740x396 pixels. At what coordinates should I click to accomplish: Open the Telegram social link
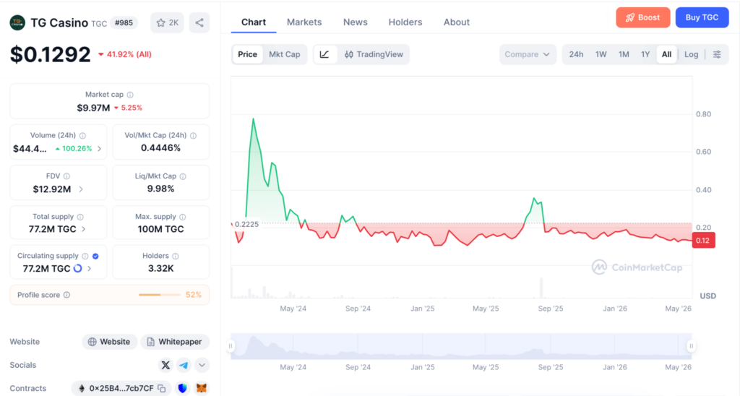pos(184,366)
